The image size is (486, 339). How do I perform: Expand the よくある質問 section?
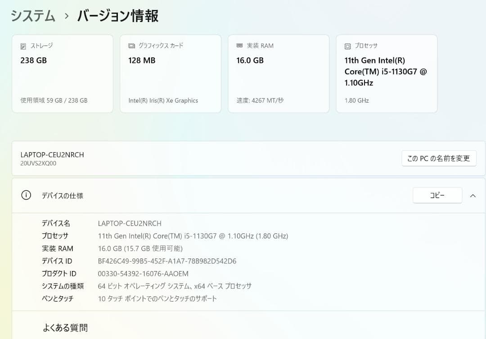click(65, 327)
